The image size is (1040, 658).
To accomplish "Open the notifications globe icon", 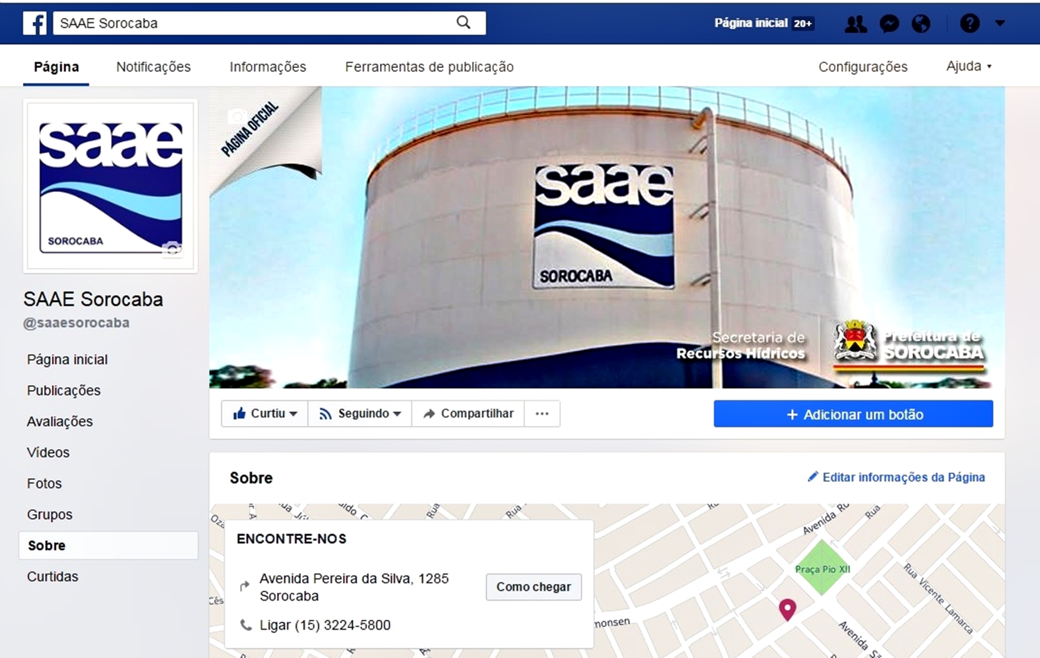I will pyautogui.click(x=921, y=24).
